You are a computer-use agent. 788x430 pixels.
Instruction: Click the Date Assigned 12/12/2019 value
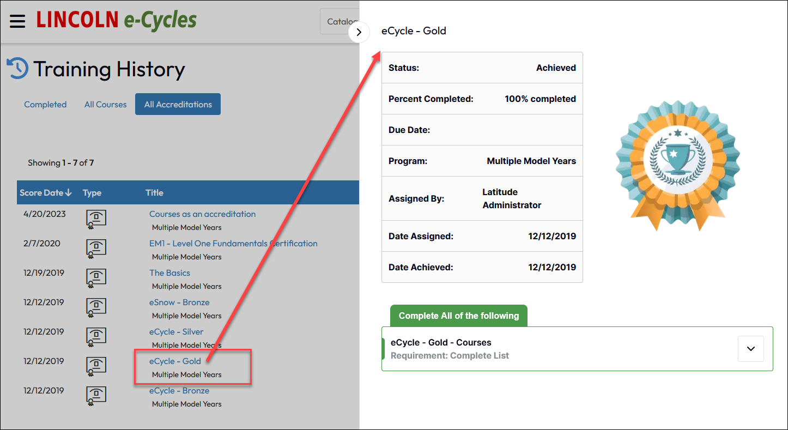(551, 236)
